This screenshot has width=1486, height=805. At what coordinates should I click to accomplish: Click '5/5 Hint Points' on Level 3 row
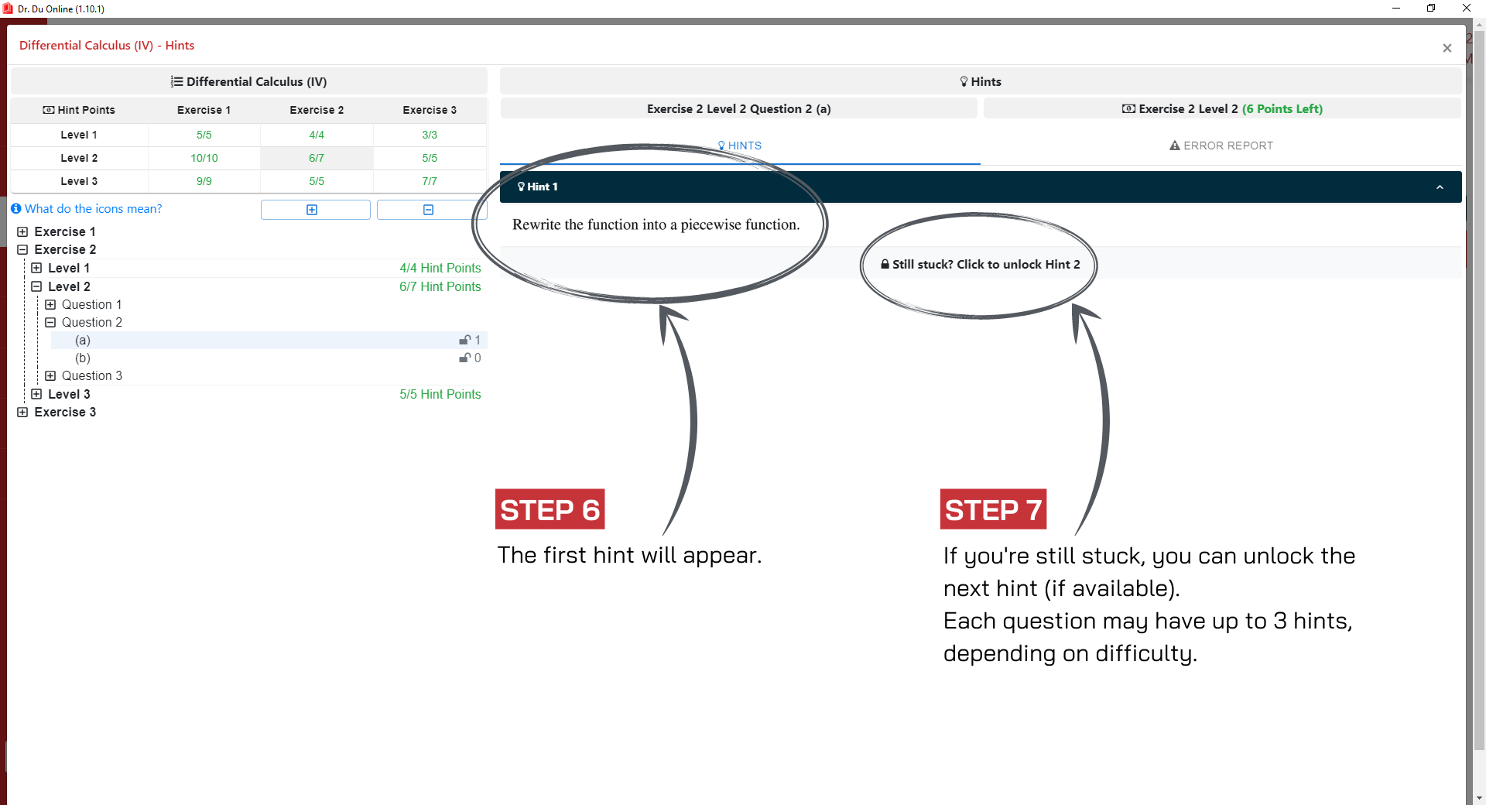[x=440, y=394]
